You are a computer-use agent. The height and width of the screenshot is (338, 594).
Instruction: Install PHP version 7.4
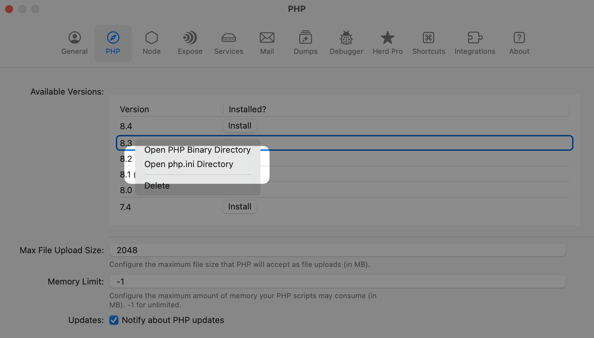[240, 207]
